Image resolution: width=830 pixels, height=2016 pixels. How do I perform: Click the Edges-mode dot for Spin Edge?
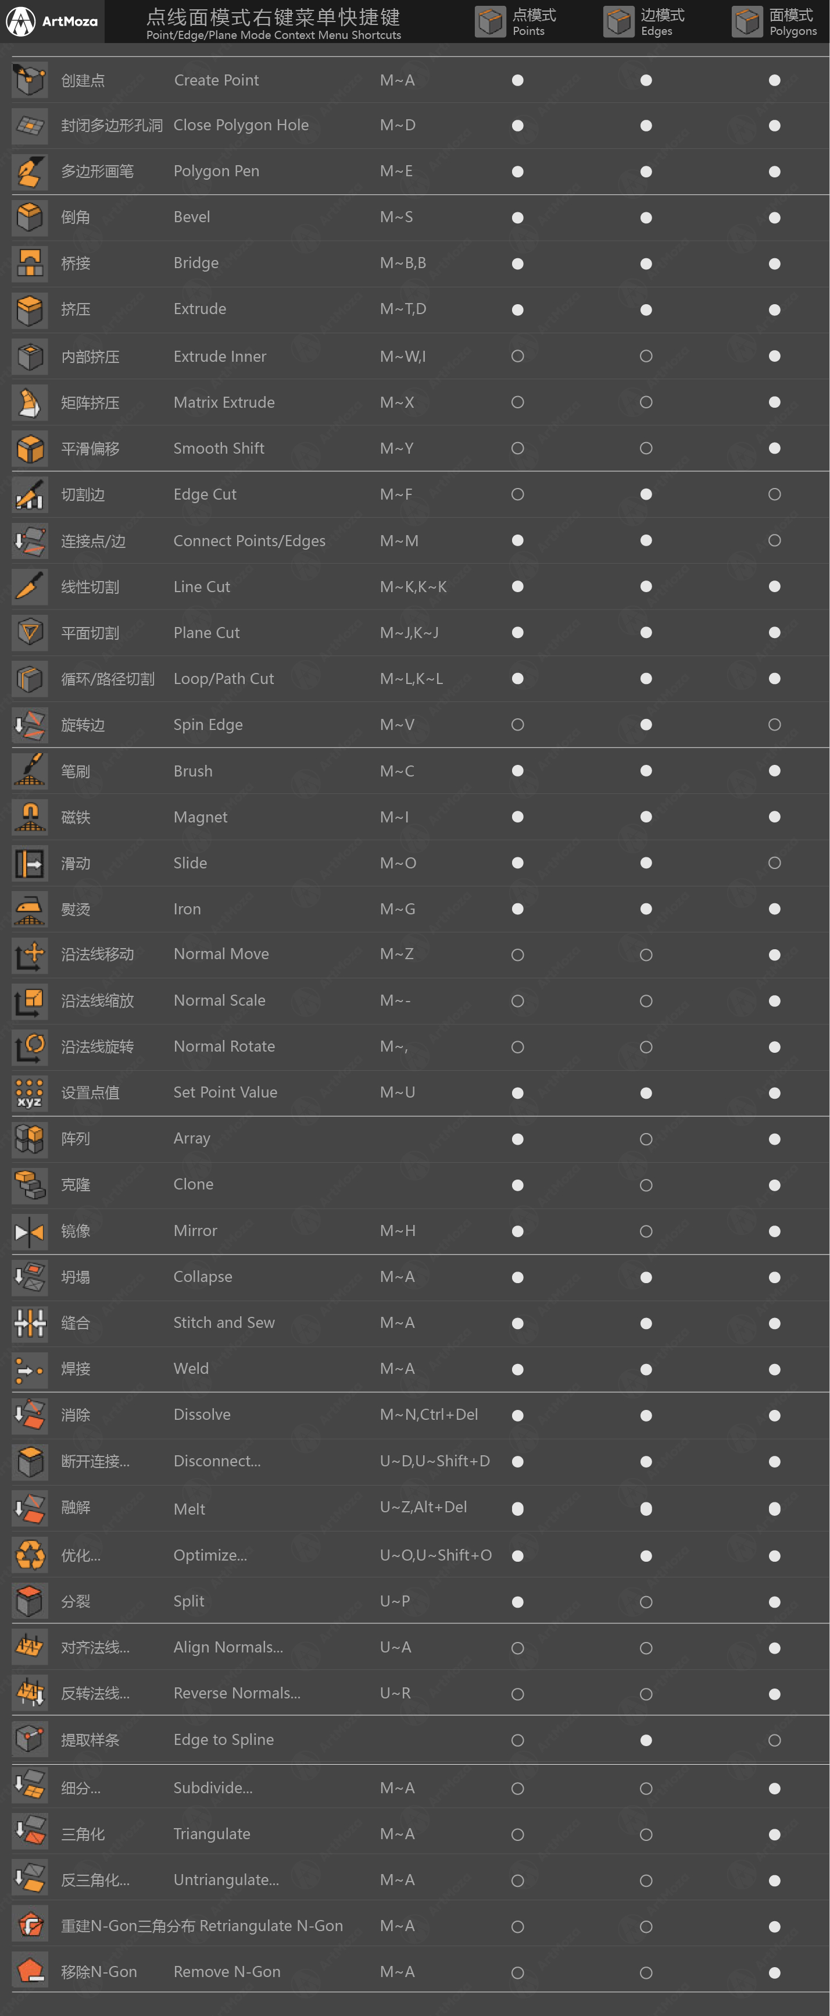coord(645,725)
